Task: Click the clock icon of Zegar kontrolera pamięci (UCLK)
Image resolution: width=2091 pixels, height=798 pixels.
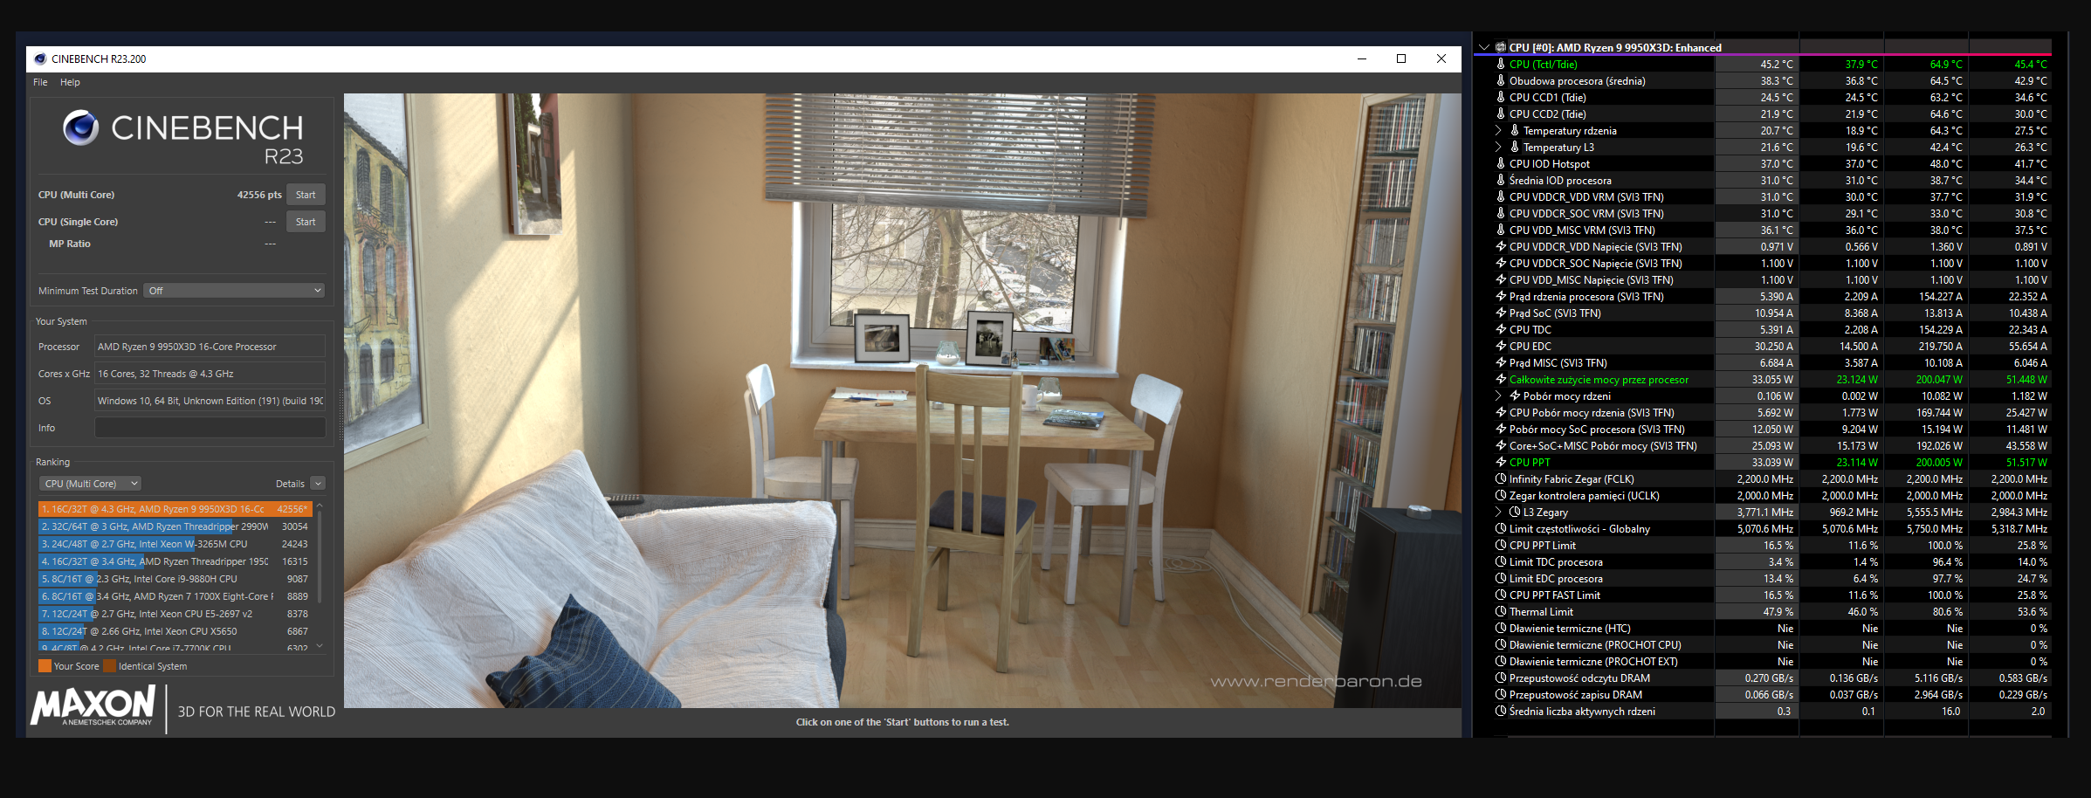Action: tap(1501, 495)
